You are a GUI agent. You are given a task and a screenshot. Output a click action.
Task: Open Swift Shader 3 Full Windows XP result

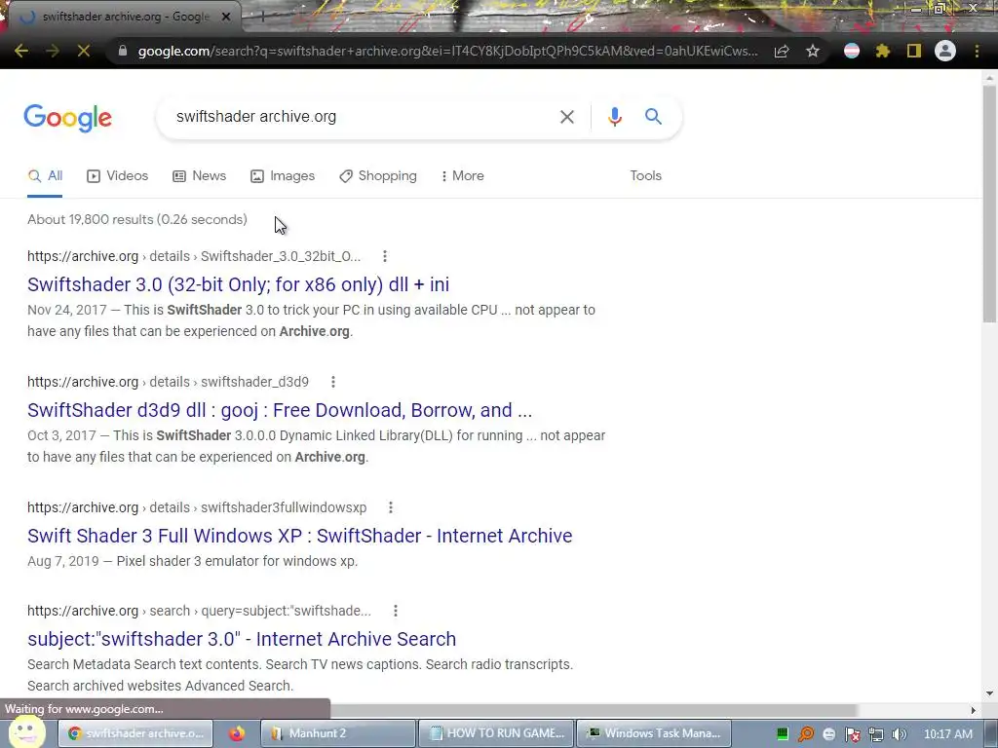tap(300, 537)
